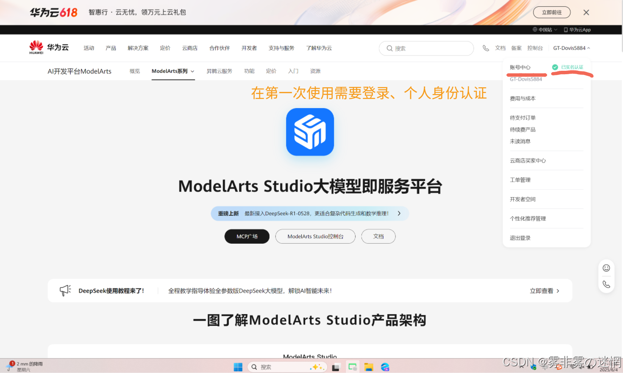
Task: Open the 解决方案 menu
Action: [138, 48]
